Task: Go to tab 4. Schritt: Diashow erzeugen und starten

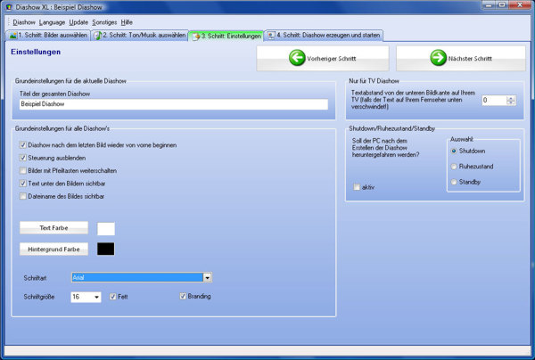Action: (x=324, y=35)
